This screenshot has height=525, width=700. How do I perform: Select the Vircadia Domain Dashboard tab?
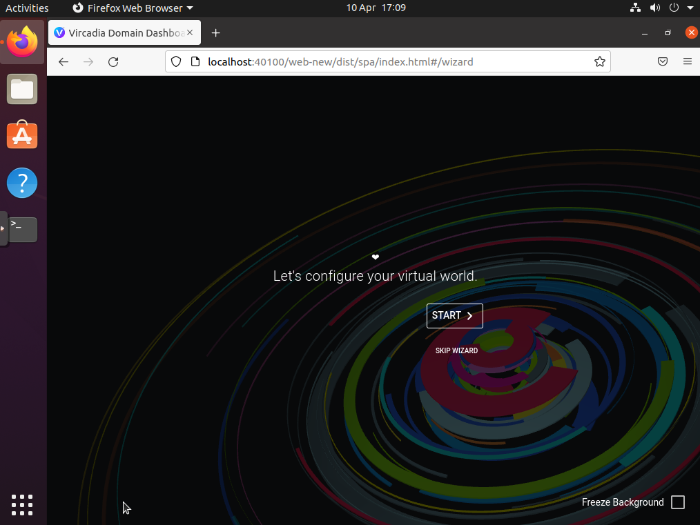[x=124, y=32]
